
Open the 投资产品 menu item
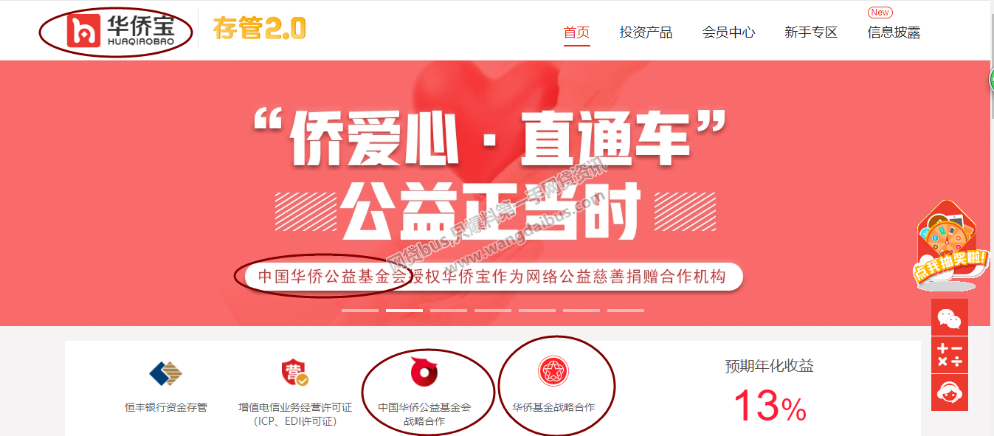(x=646, y=32)
